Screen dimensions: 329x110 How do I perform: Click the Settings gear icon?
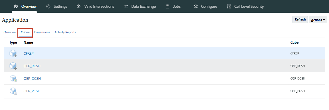tap(48, 7)
